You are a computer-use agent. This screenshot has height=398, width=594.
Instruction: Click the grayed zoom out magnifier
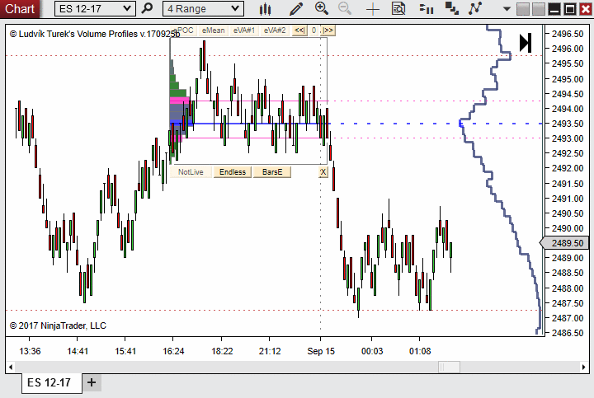(345, 8)
